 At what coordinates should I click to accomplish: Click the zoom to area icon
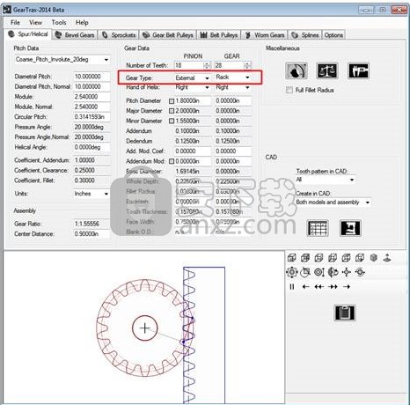click(305, 272)
